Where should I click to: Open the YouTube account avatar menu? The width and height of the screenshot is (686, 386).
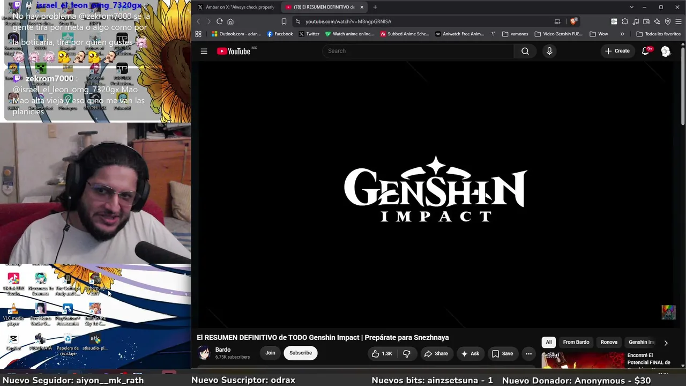tap(666, 51)
